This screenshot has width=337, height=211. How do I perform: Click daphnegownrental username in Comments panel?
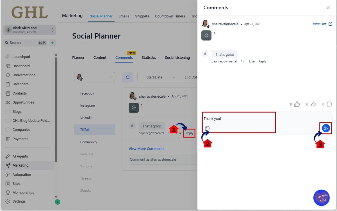point(224,61)
